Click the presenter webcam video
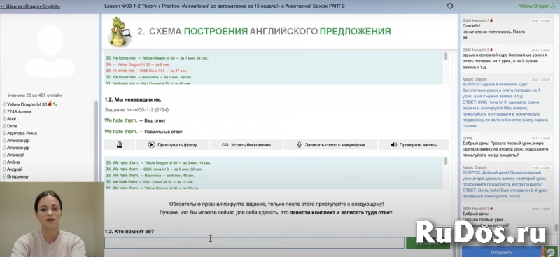560x257 pixels. 52,219
